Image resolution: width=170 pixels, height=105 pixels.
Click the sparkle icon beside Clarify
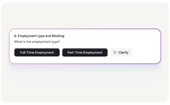coord(115,52)
